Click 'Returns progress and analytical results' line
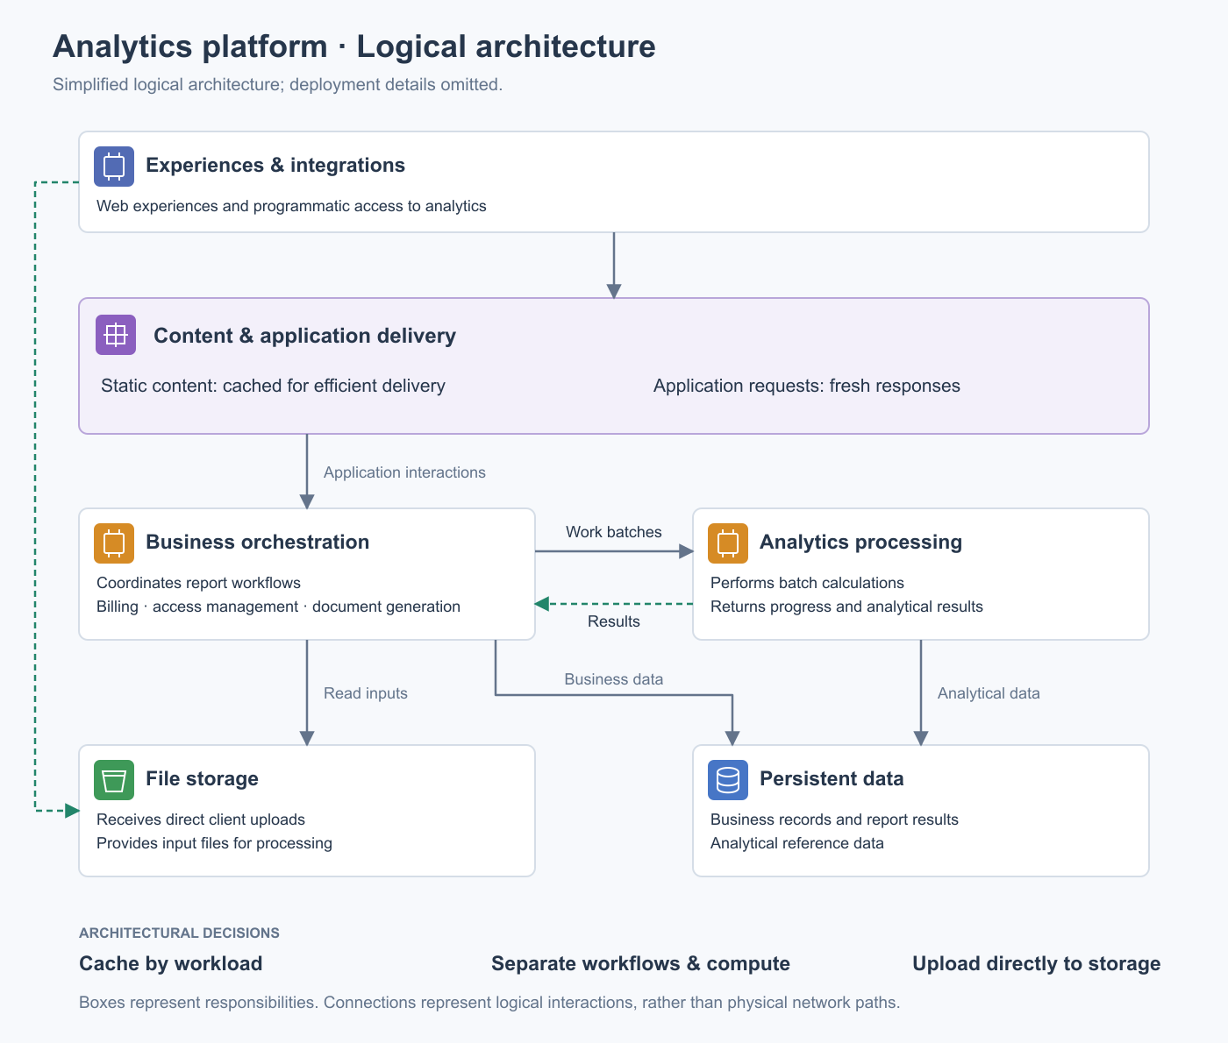 point(846,607)
